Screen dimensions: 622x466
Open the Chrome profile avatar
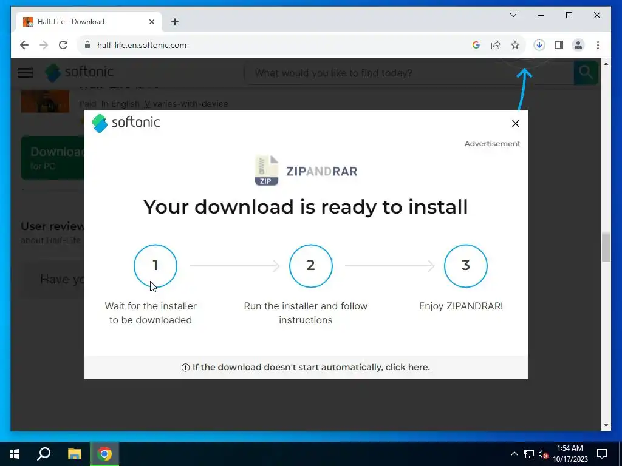pos(578,45)
